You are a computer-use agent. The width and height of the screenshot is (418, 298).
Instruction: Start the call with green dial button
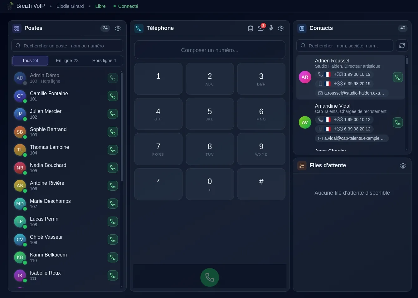pos(210,277)
